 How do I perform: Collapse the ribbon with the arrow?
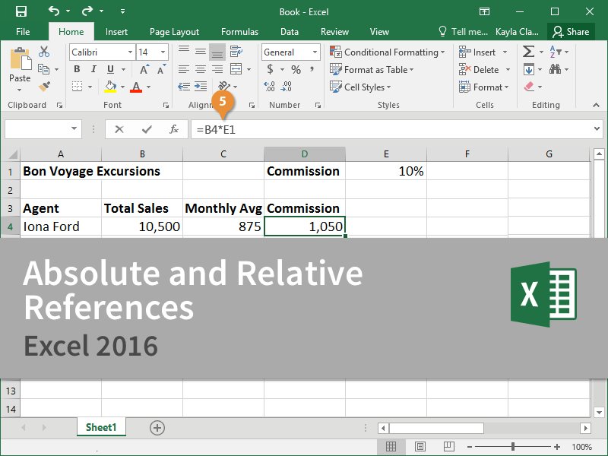click(x=596, y=105)
